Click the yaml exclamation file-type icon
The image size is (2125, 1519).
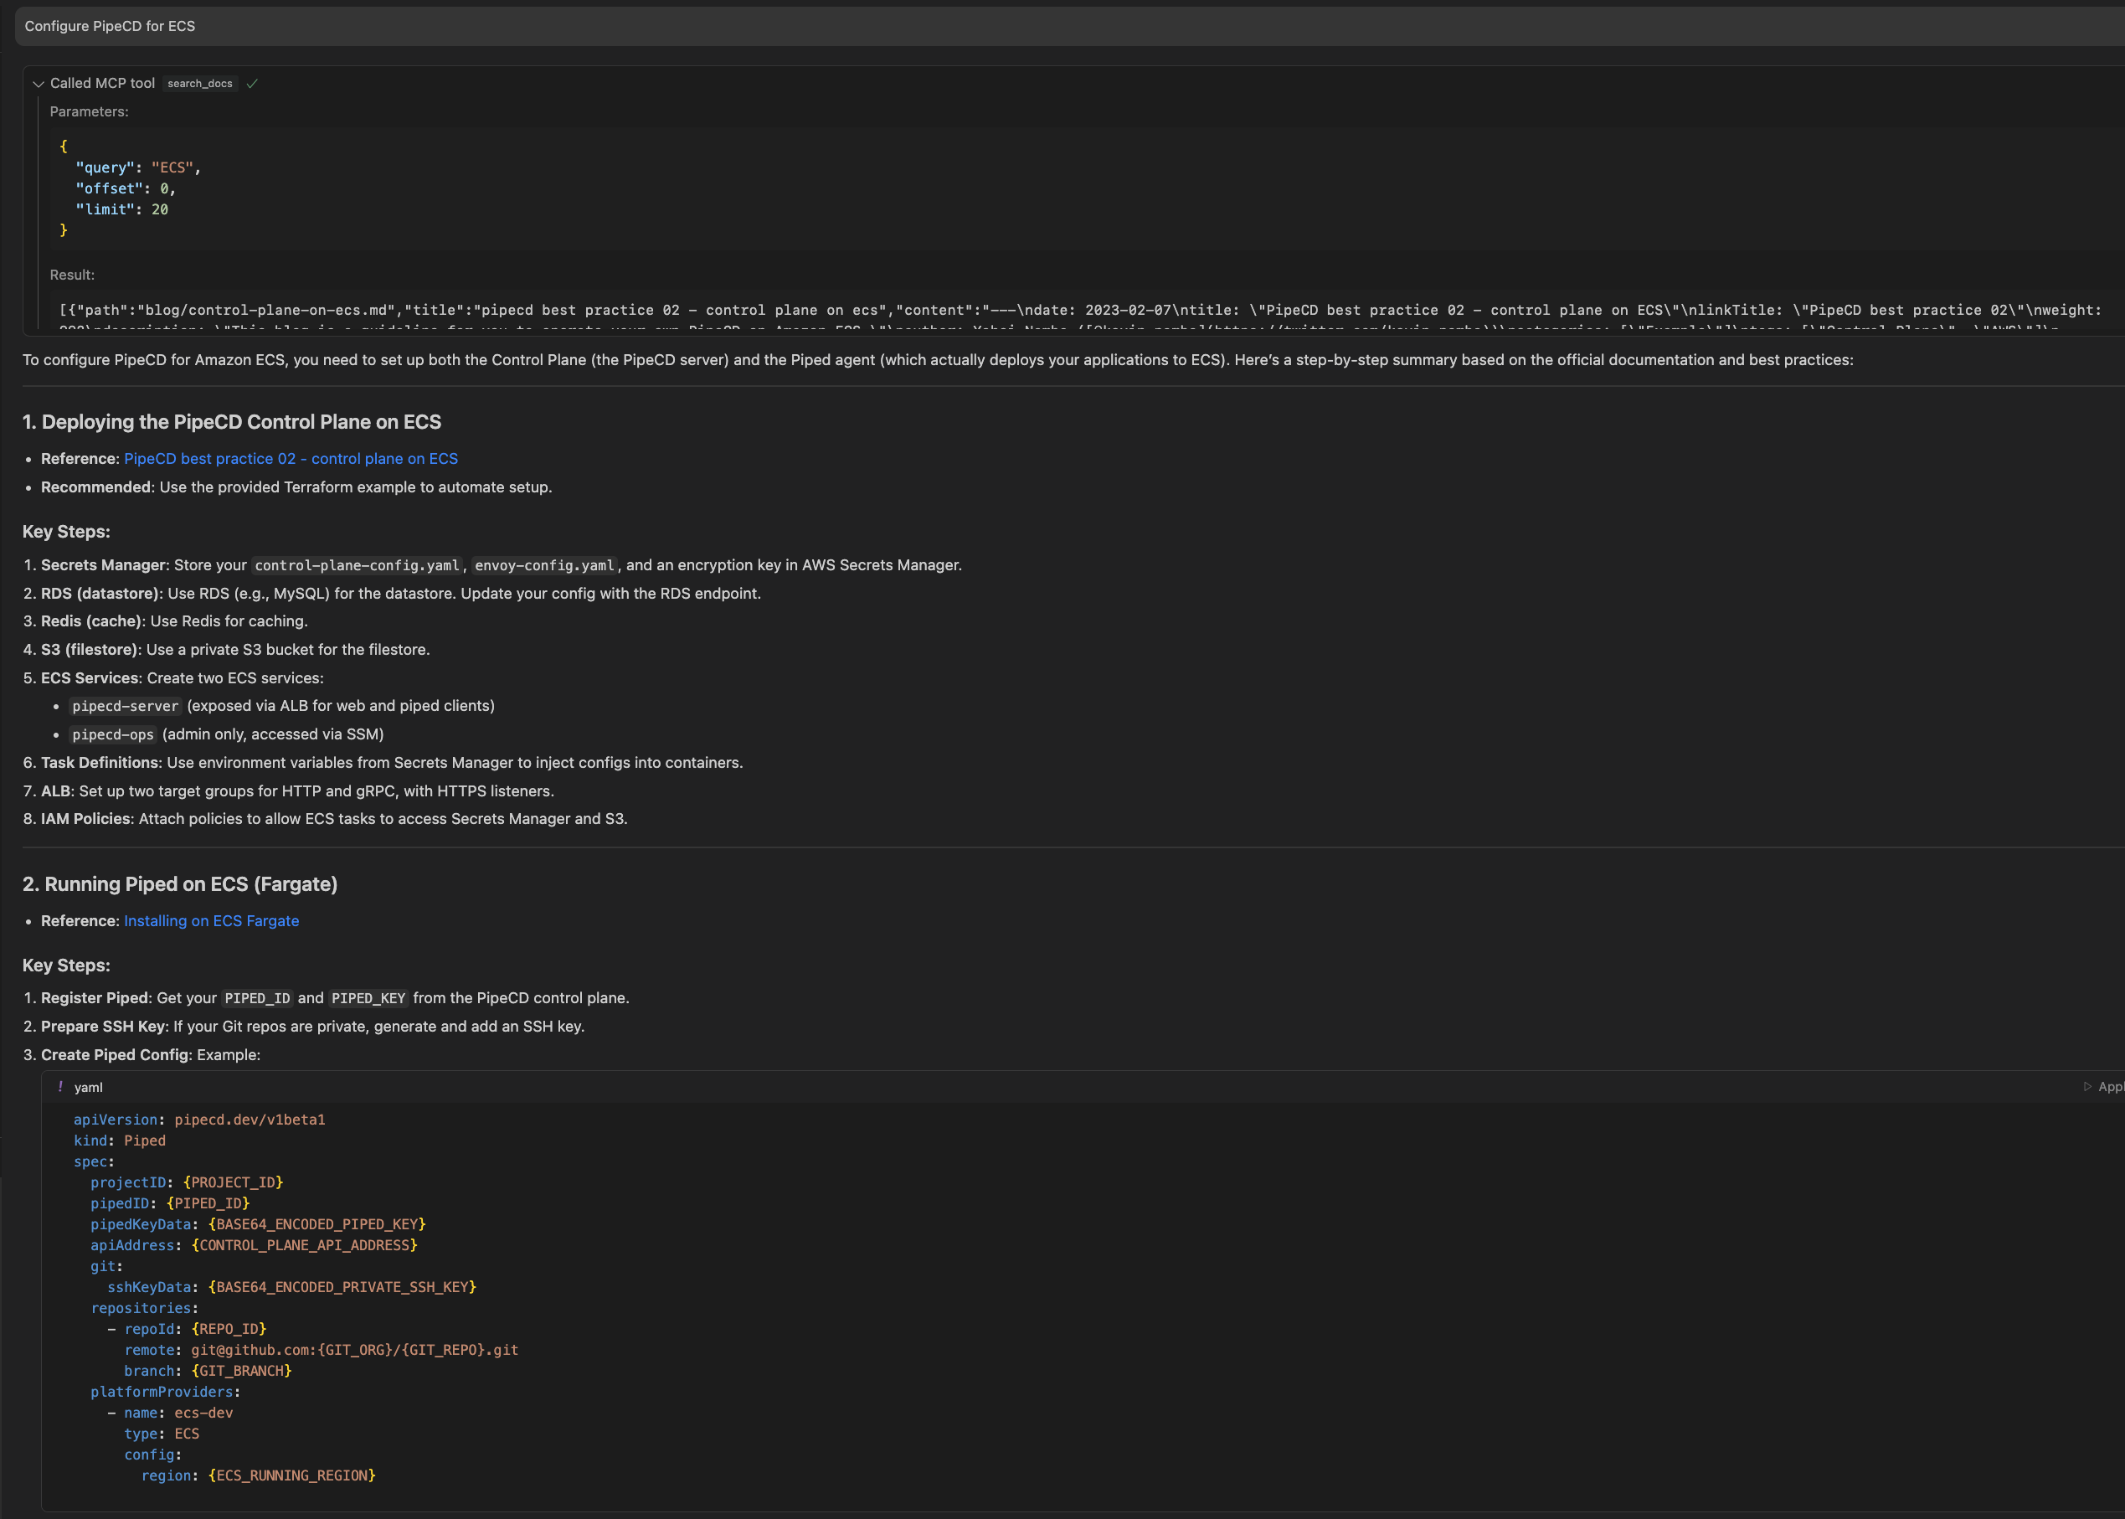pyautogui.click(x=61, y=1087)
